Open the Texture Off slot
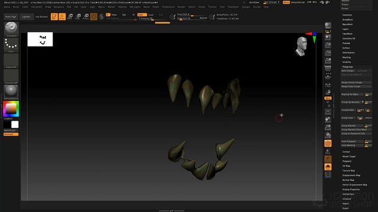The height and width of the screenshot is (212, 378). (11, 77)
